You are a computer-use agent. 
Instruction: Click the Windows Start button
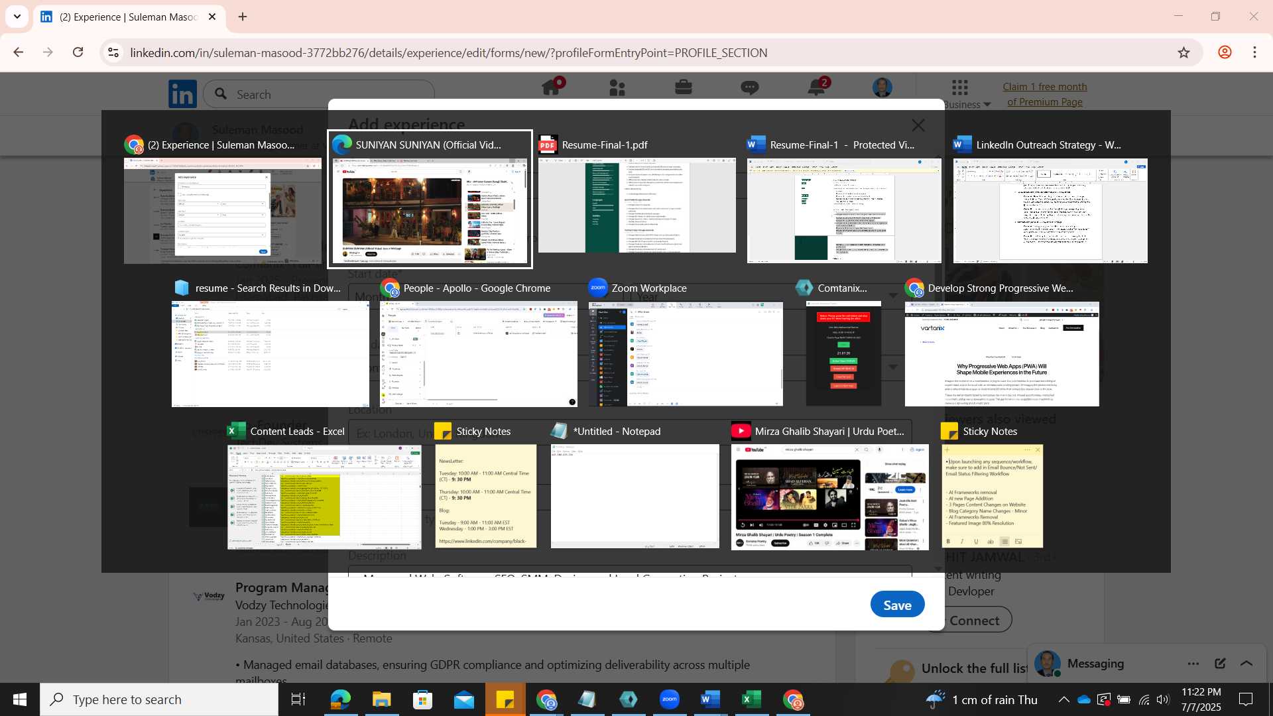pyautogui.click(x=19, y=699)
